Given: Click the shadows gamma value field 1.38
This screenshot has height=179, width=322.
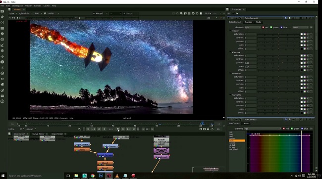Looking at the screenshot, I should (251, 63).
